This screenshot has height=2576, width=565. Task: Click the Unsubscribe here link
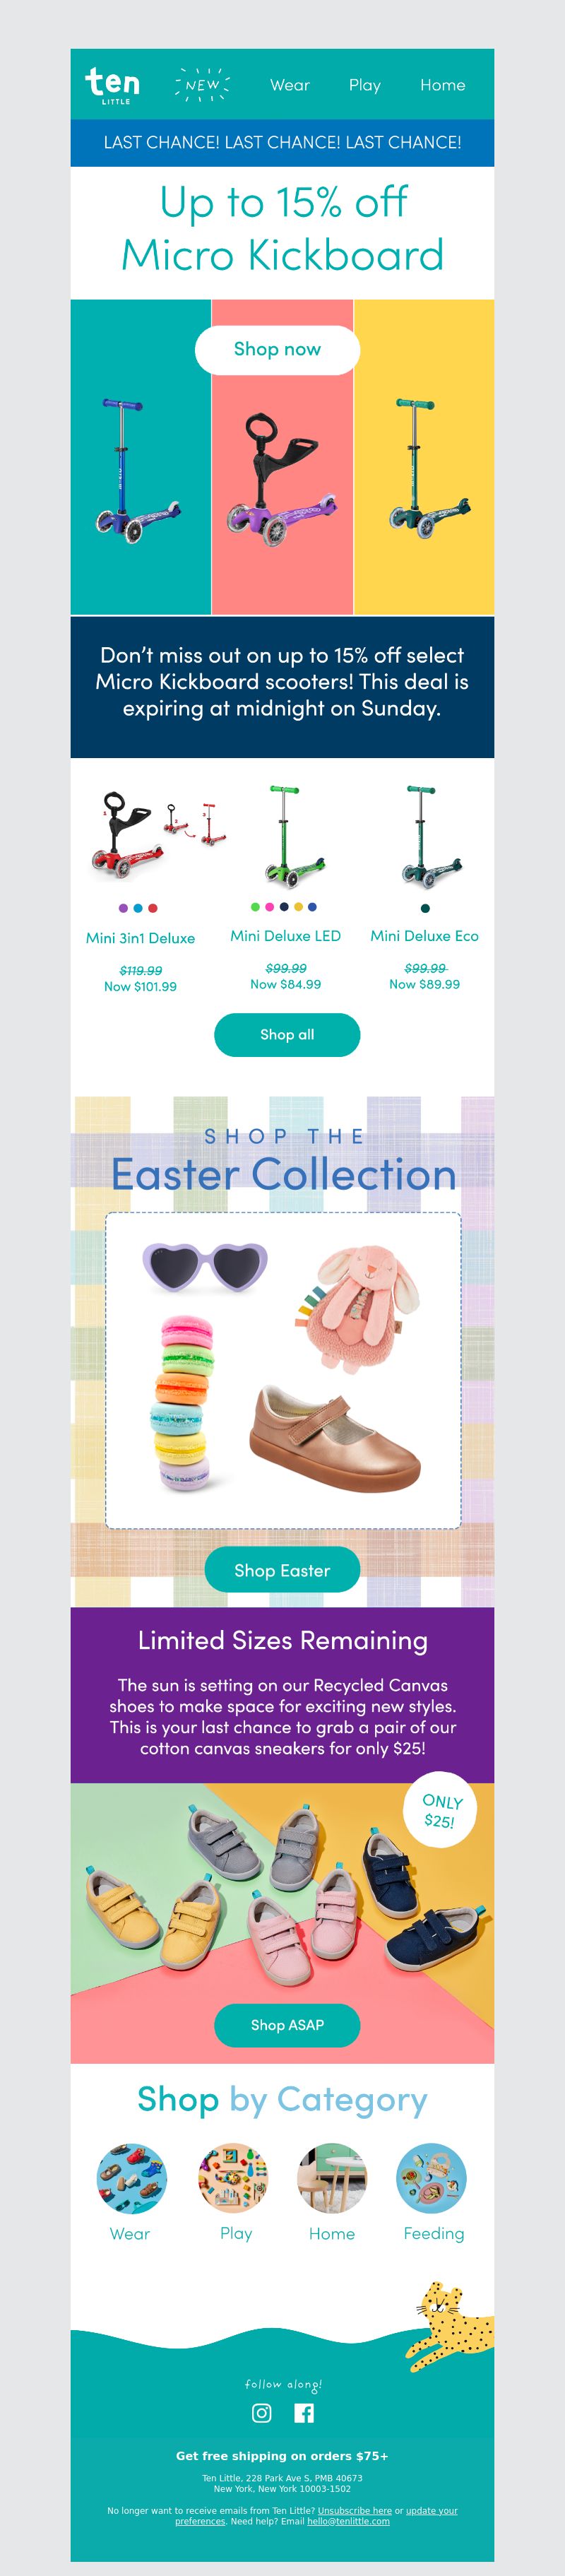tap(355, 2510)
